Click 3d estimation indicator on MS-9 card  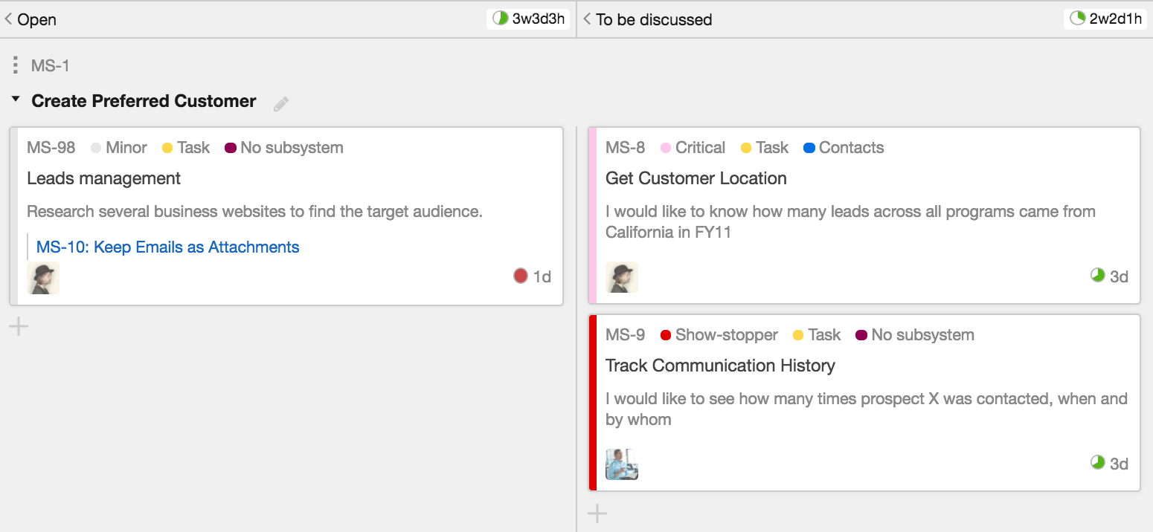pos(1109,464)
